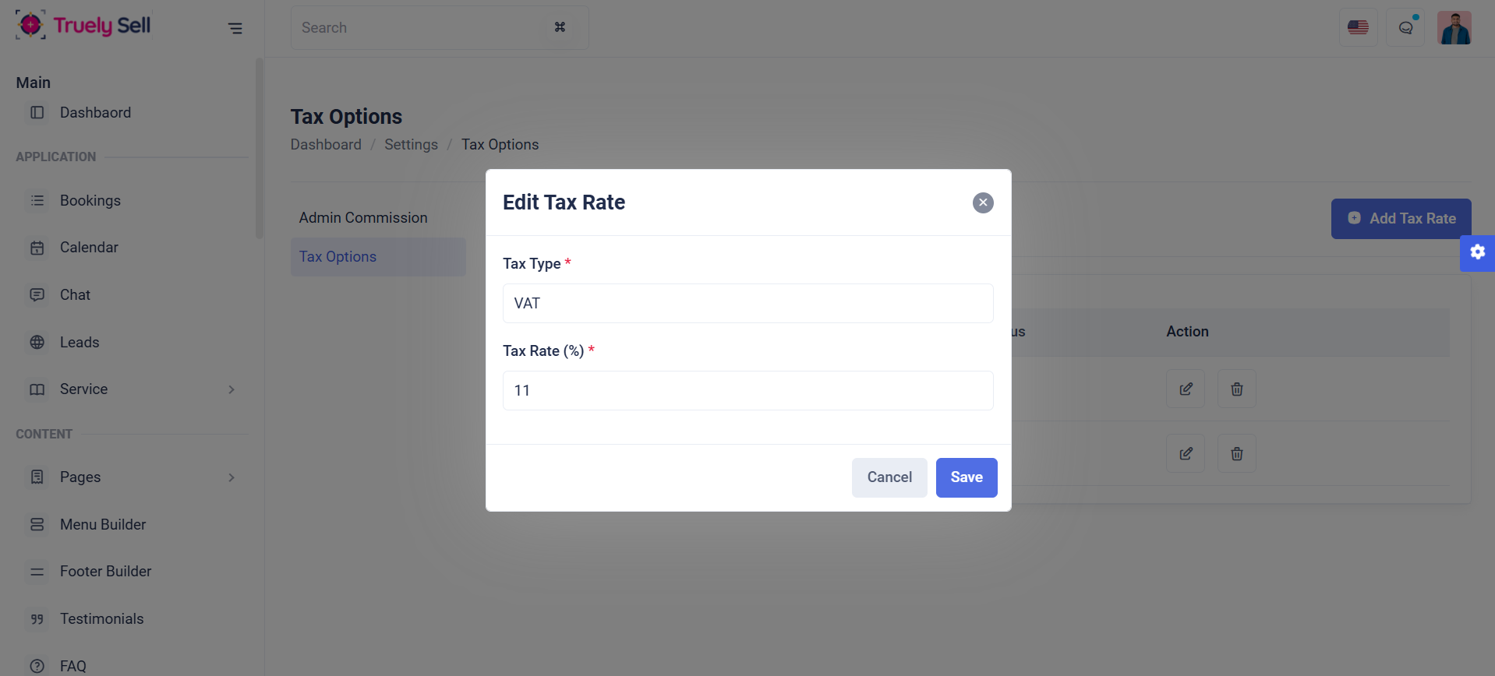Close the Edit Tax Rate dialog
Screen dimensions: 1495x676
click(983, 202)
